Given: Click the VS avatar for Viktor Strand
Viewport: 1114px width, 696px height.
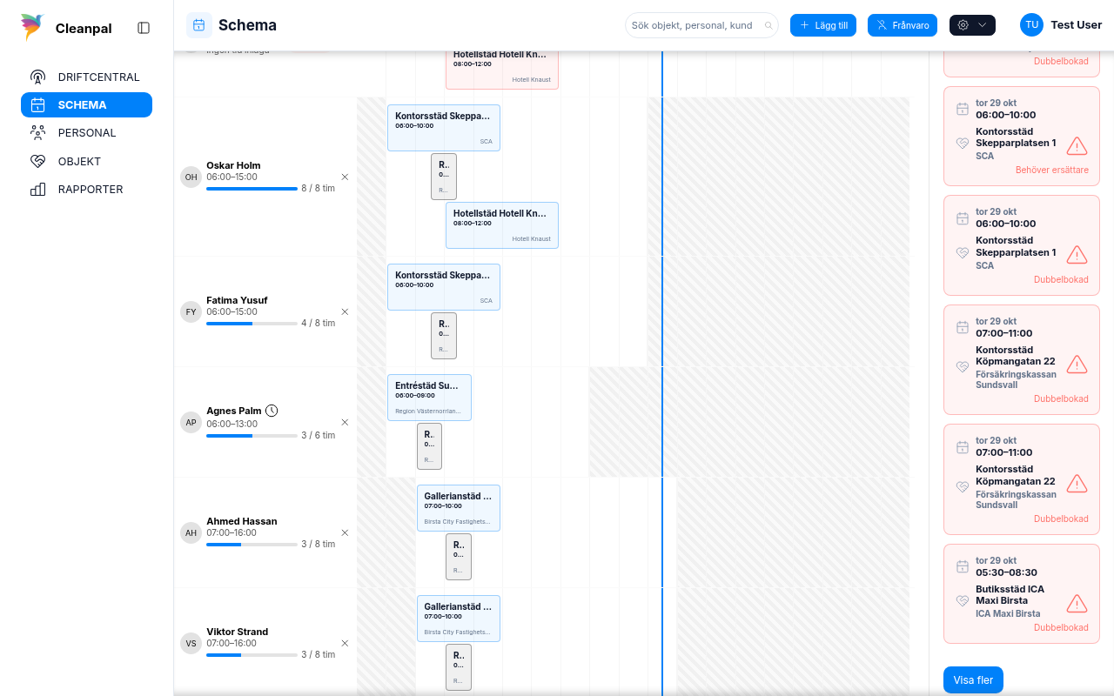Looking at the screenshot, I should [191, 644].
